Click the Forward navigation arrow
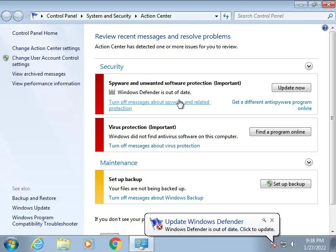 point(18,16)
